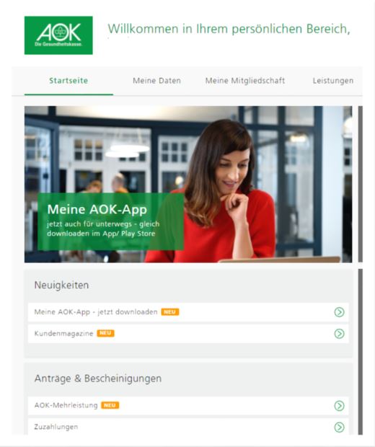
Task: Open the AOK-Mehrleistung entry
Action: point(188,406)
